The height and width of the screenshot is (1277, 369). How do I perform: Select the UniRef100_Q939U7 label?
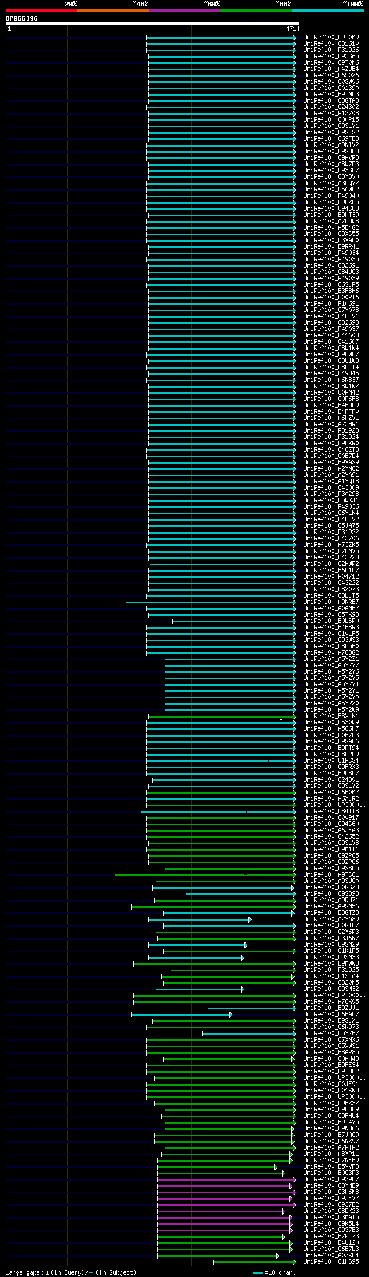click(331, 1180)
